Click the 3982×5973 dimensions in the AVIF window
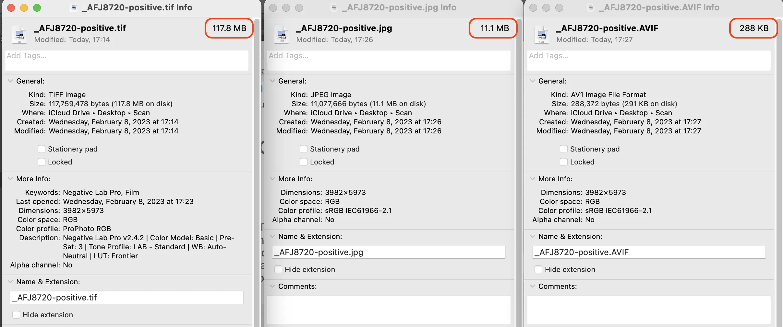 point(606,192)
